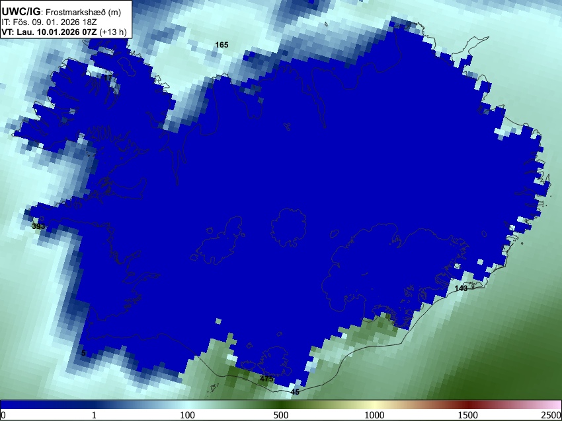
Task: Click the 2500 label on color scale
Action: (551, 415)
